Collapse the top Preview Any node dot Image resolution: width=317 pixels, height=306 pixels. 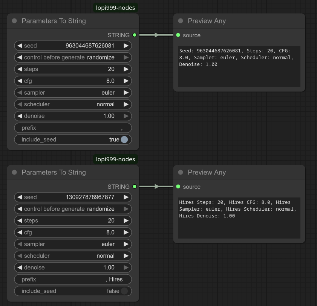pyautogui.click(x=181, y=21)
